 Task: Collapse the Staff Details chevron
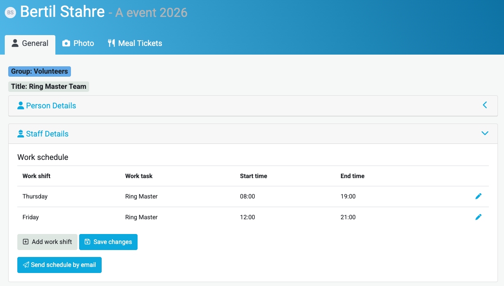tap(485, 133)
